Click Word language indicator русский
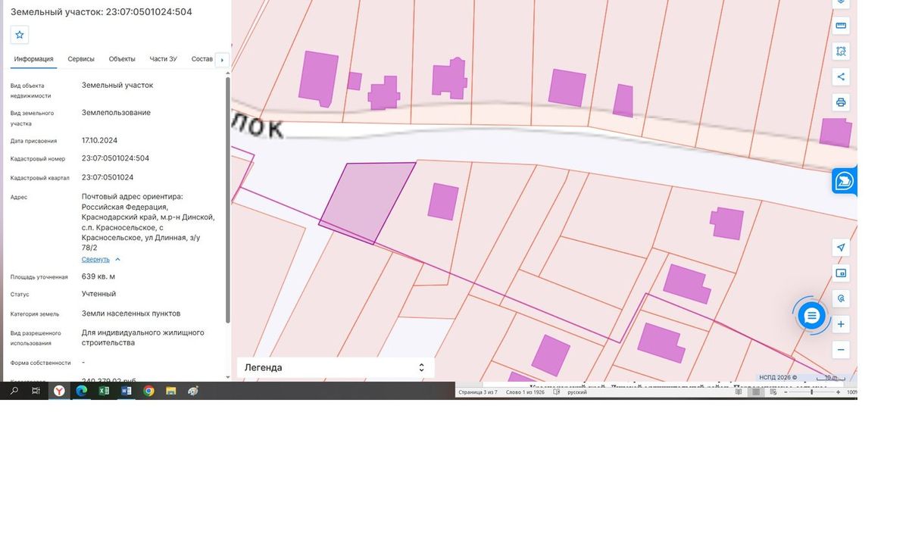This screenshot has height=546, width=909. (577, 392)
